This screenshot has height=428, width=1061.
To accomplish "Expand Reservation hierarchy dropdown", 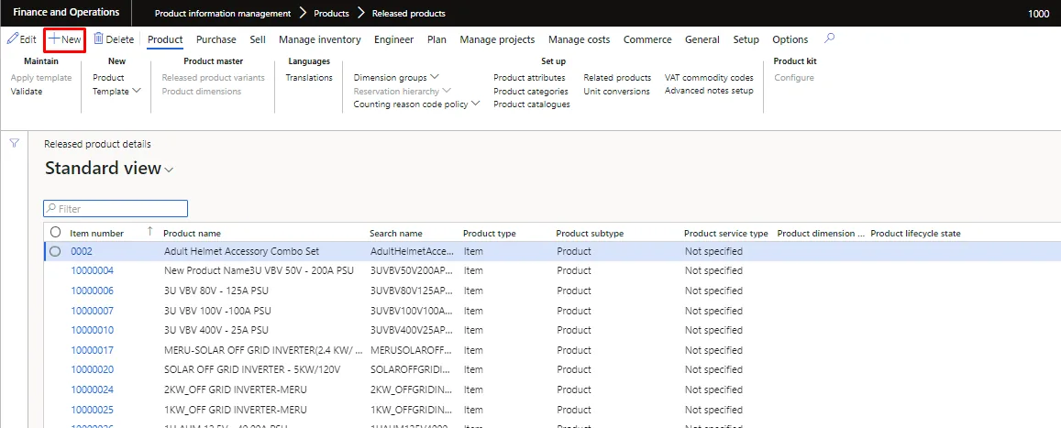I will click(402, 91).
